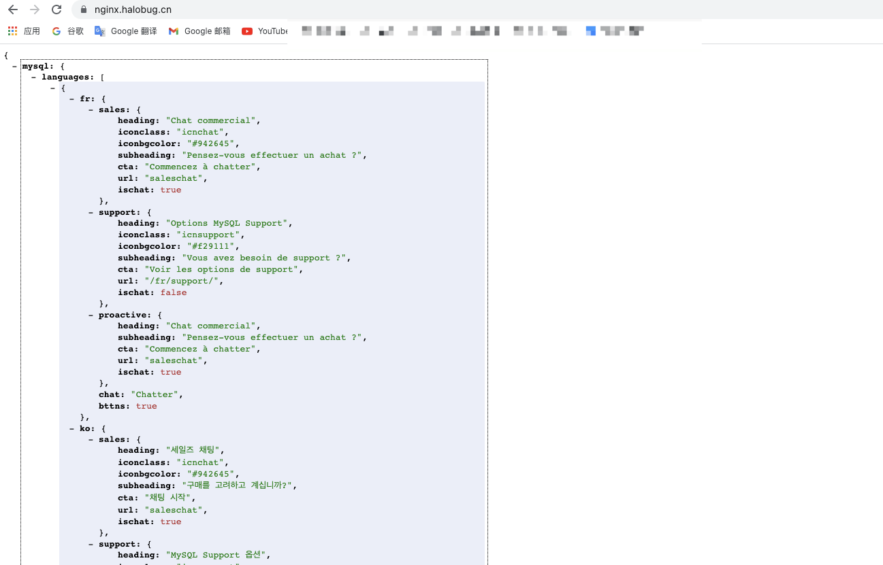
Task: Collapse the support node under ko
Action: (x=91, y=544)
